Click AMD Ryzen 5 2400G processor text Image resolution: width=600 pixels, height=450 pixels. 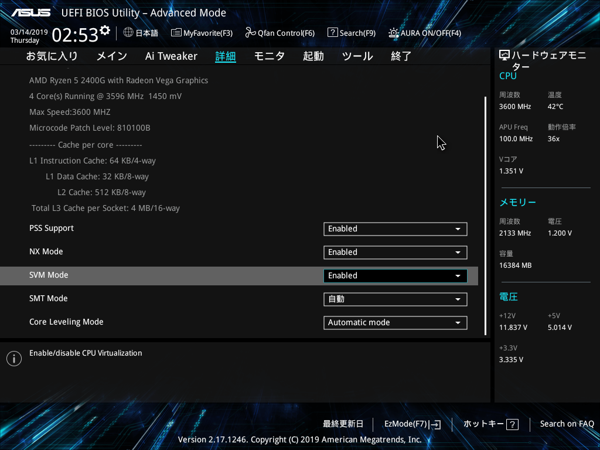[x=118, y=80]
